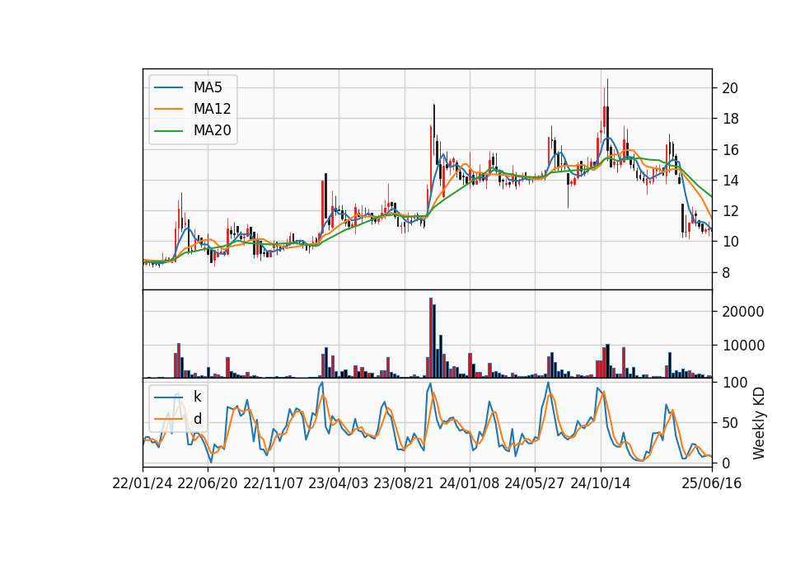Click the KD axis value 50

730,423
